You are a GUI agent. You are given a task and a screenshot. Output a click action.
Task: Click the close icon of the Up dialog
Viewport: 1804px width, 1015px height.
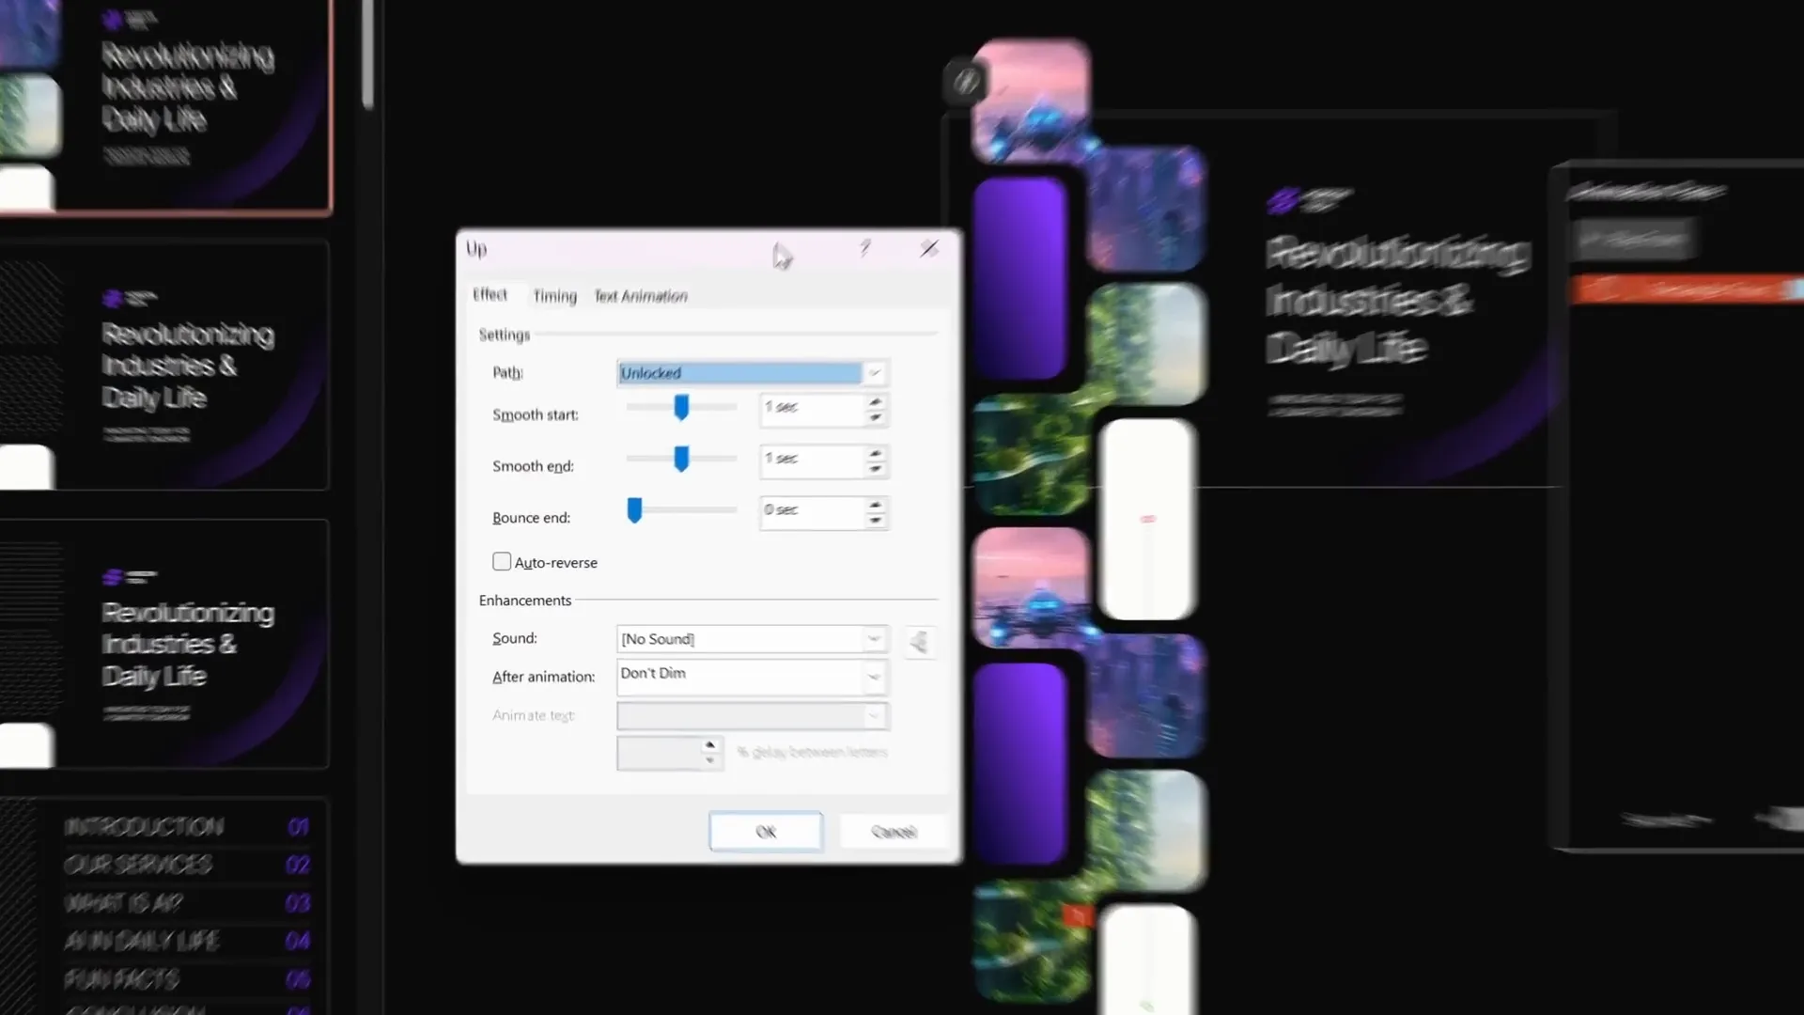[x=929, y=248]
